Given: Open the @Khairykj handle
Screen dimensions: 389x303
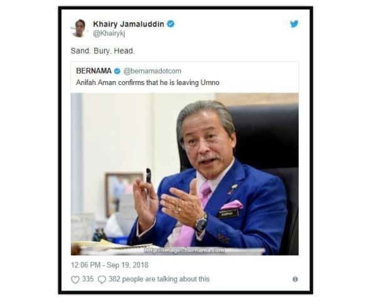Looking at the screenshot, I should point(109,33).
